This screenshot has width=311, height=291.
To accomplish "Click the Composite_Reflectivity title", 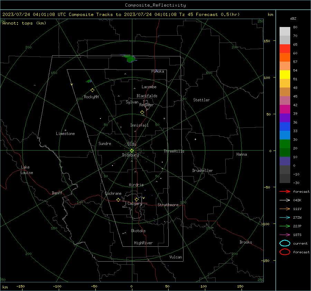I will click(155, 5).
